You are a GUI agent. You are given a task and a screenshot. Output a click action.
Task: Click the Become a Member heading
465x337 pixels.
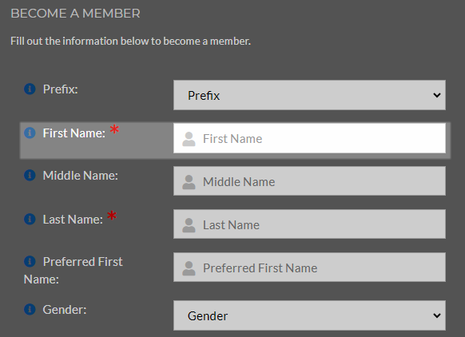click(75, 14)
